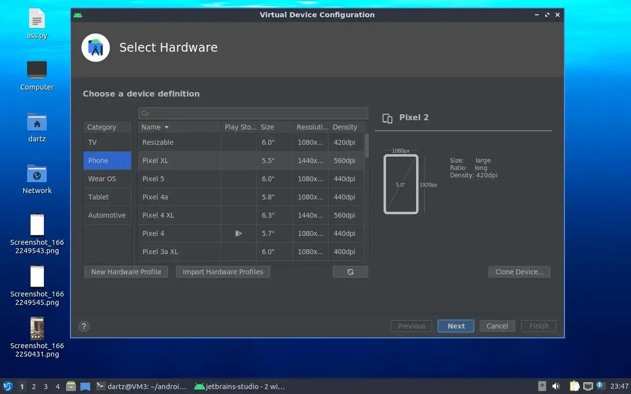Sort by the Resolution column header

311,127
